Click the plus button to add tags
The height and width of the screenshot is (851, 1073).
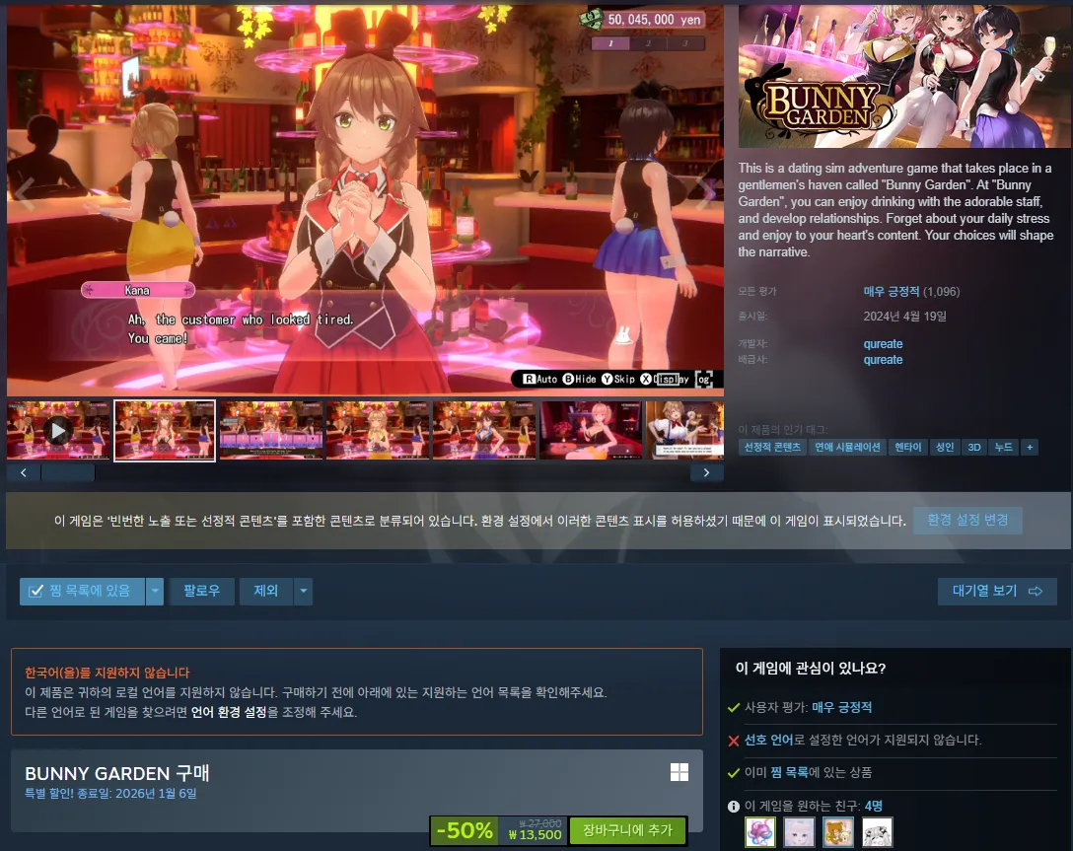coord(1030,447)
